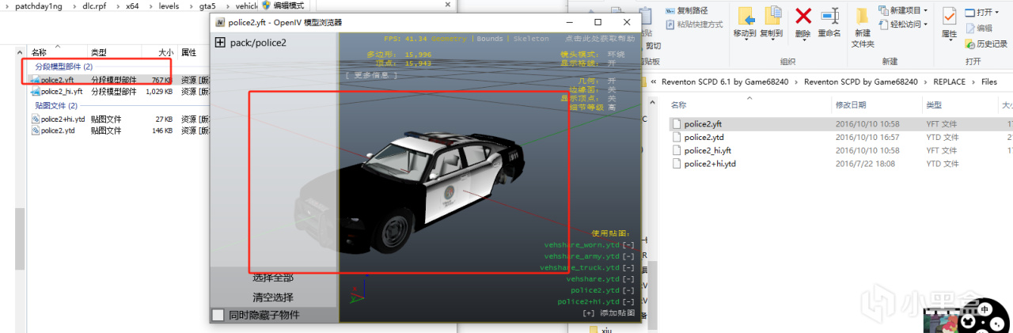Remove police2.ytd texture with [-]
The image size is (1013, 333).
pos(628,290)
